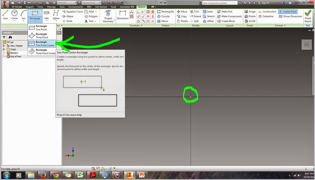Open the Rectangular pattern tool
Viewport: 315px width, 180px height.
tap(166, 11)
